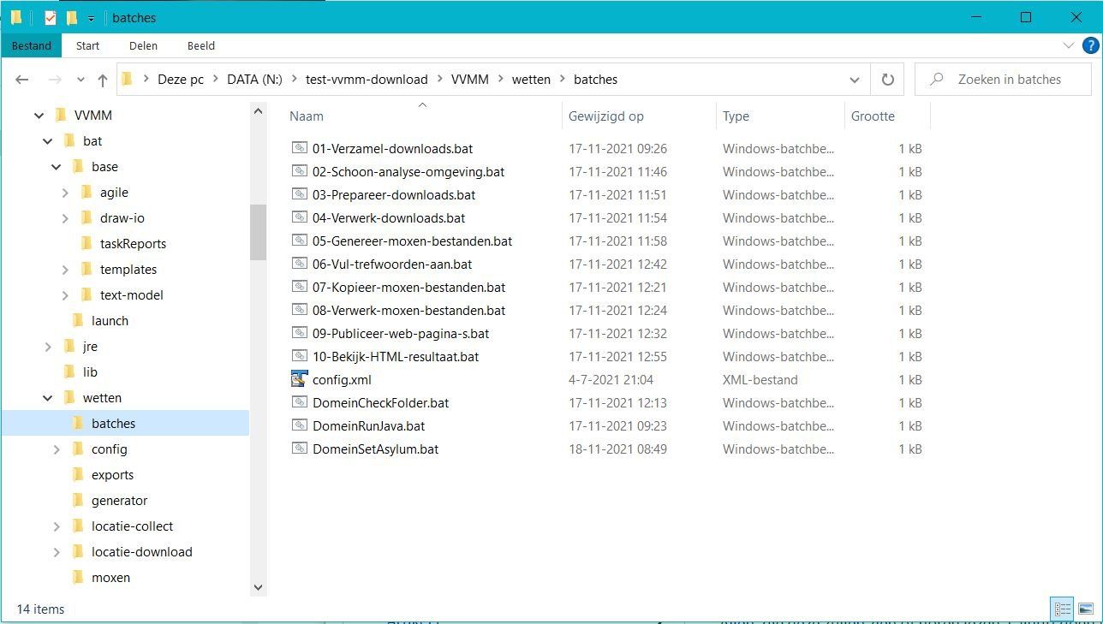Click the 01-Verzamel-downloads.bat file icon
The width and height of the screenshot is (1103, 624).
click(299, 148)
